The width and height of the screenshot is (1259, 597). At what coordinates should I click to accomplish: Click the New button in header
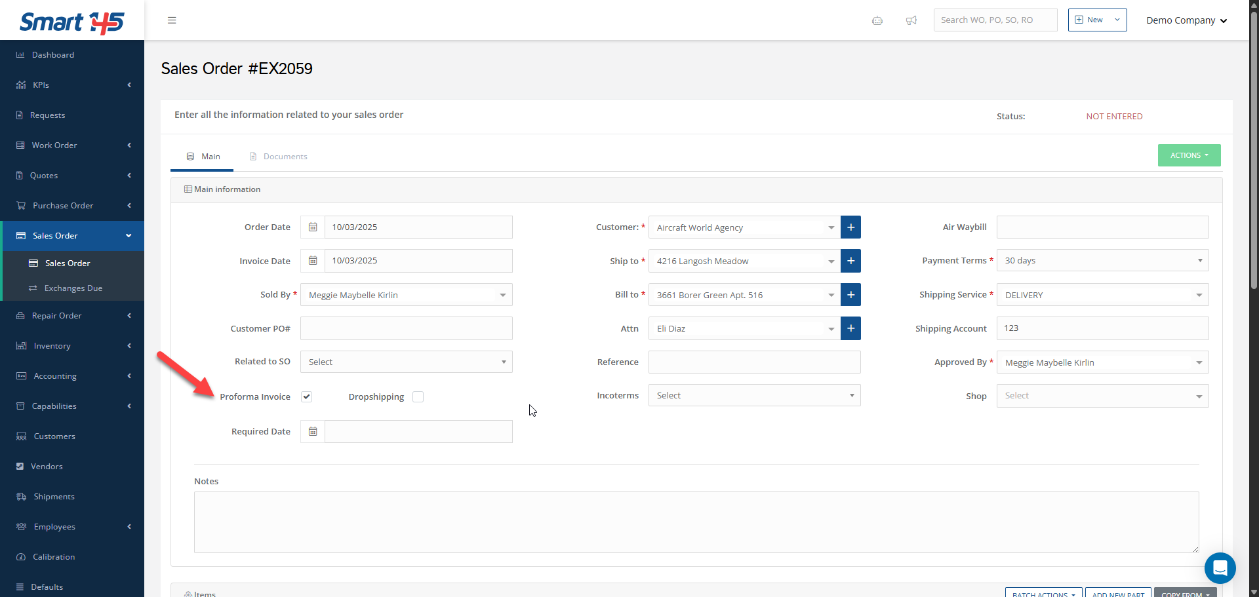pos(1096,20)
